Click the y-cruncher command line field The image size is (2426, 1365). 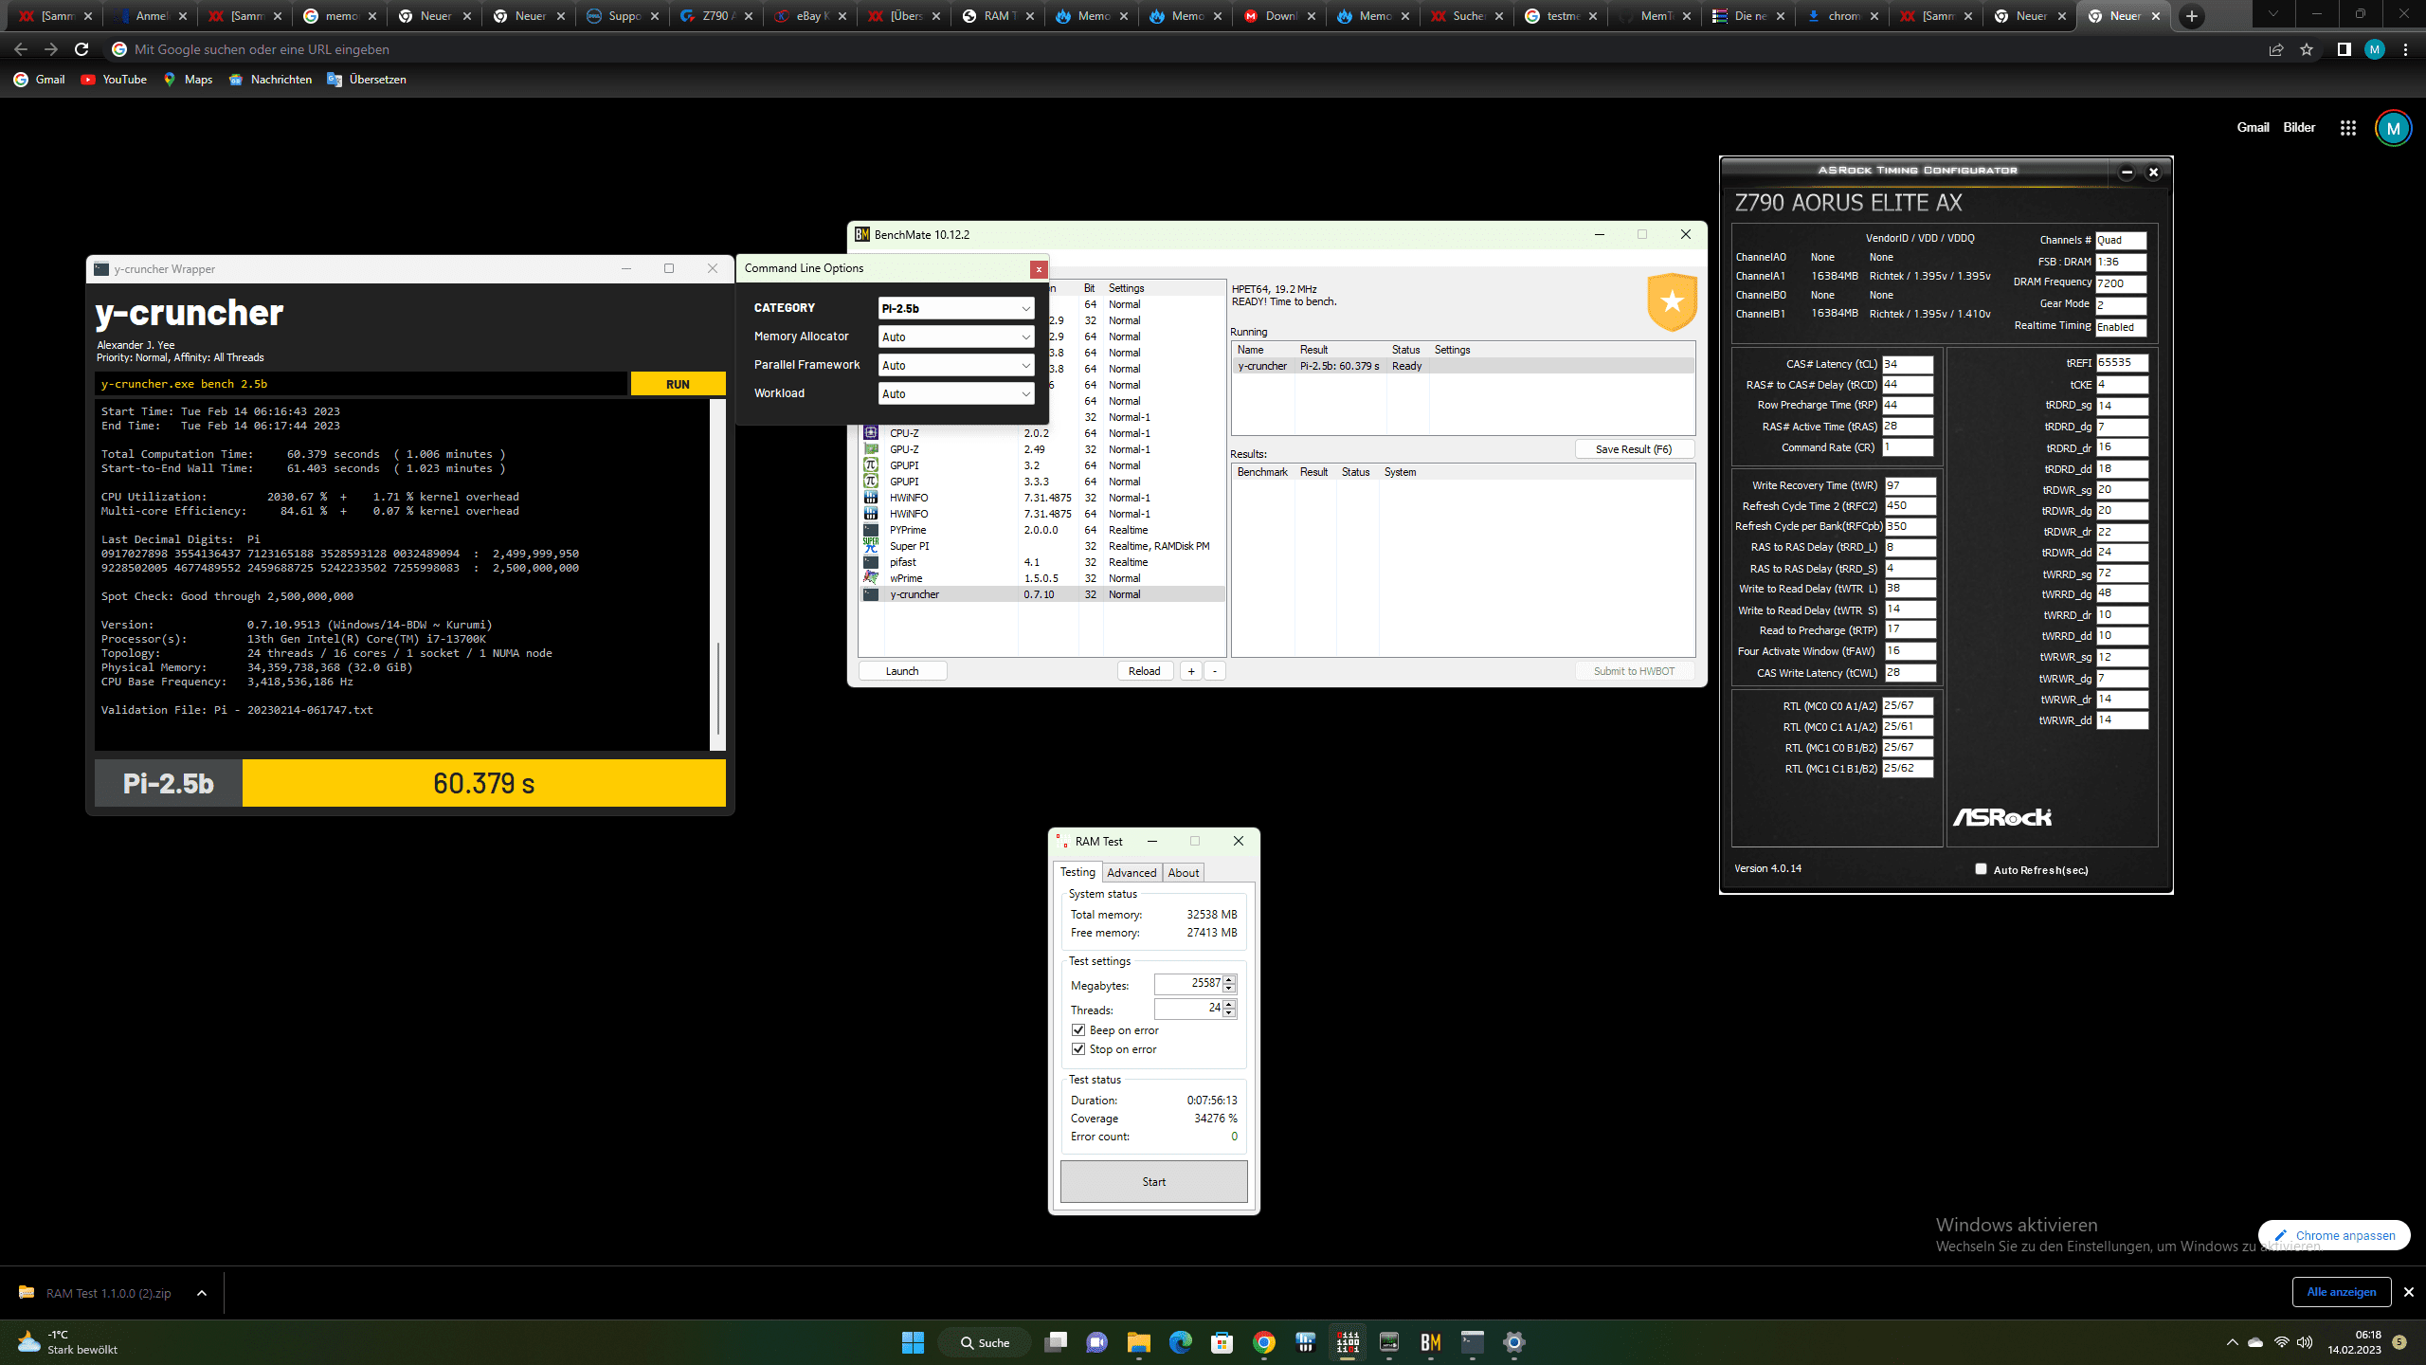click(361, 384)
